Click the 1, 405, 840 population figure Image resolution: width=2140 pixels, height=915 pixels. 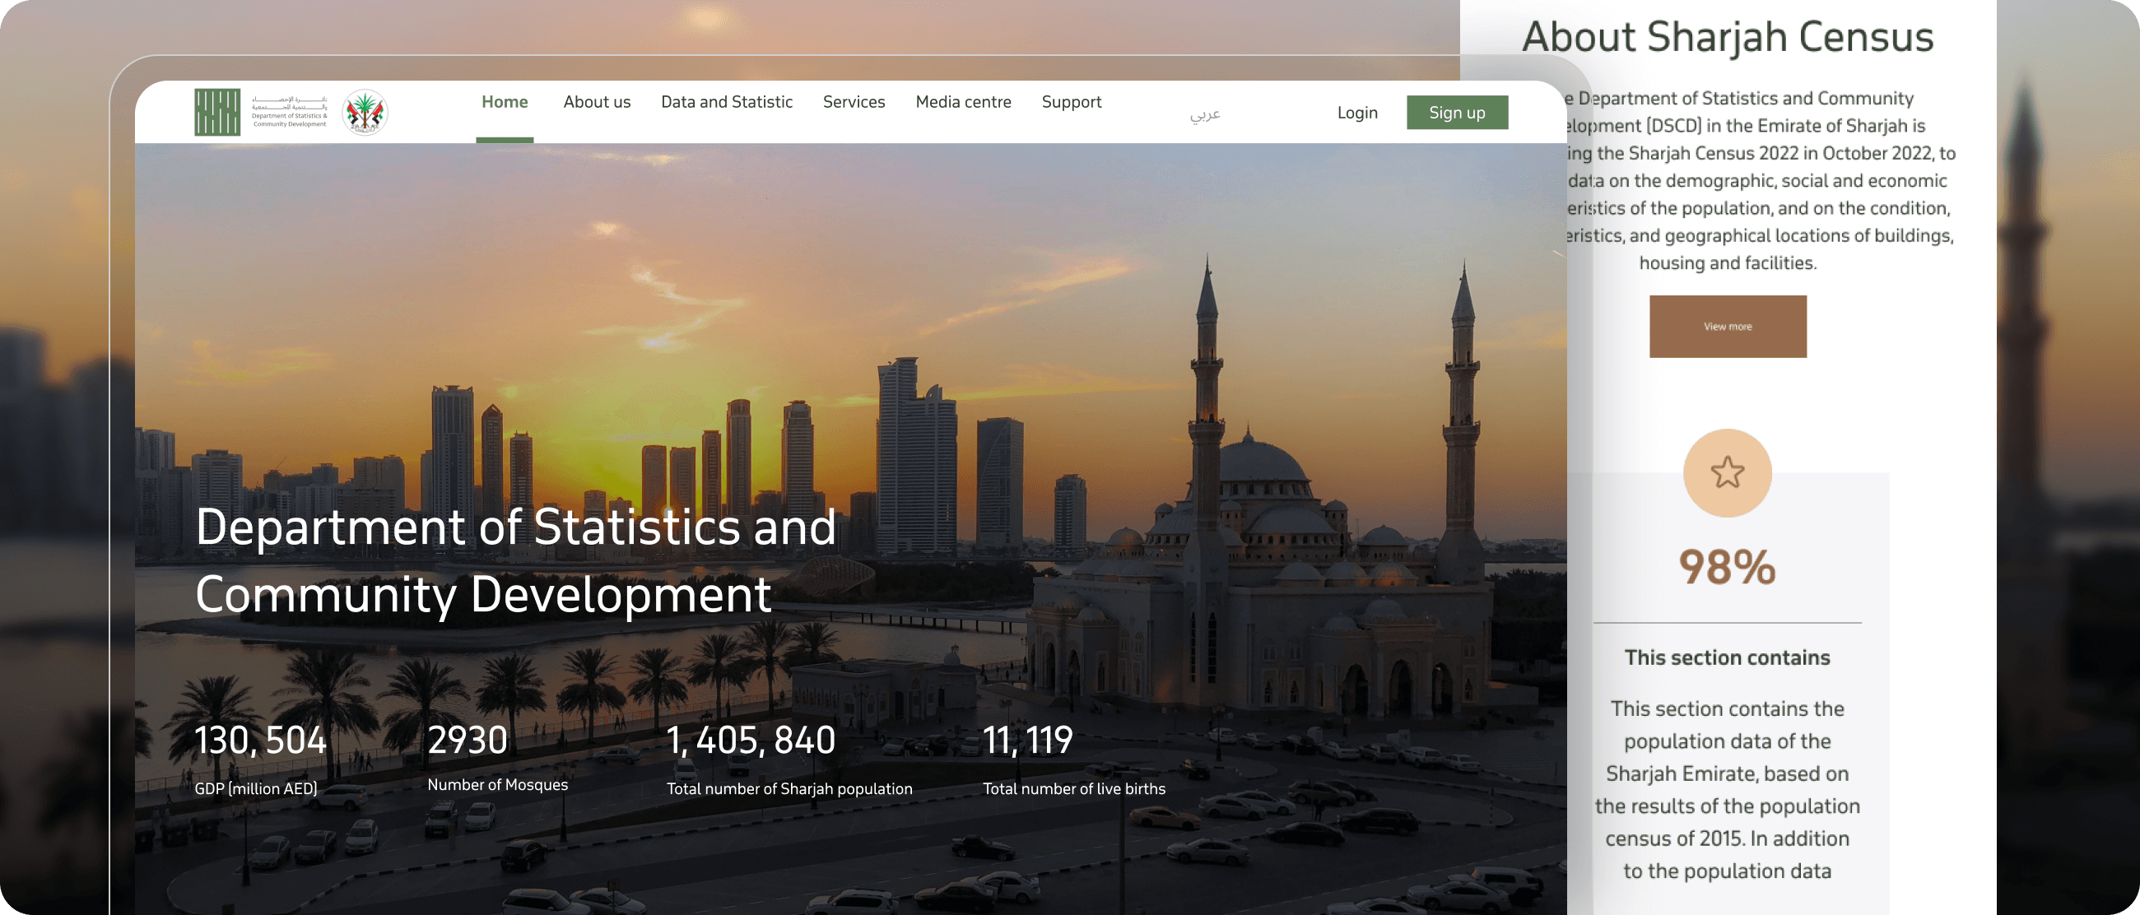[x=750, y=741]
